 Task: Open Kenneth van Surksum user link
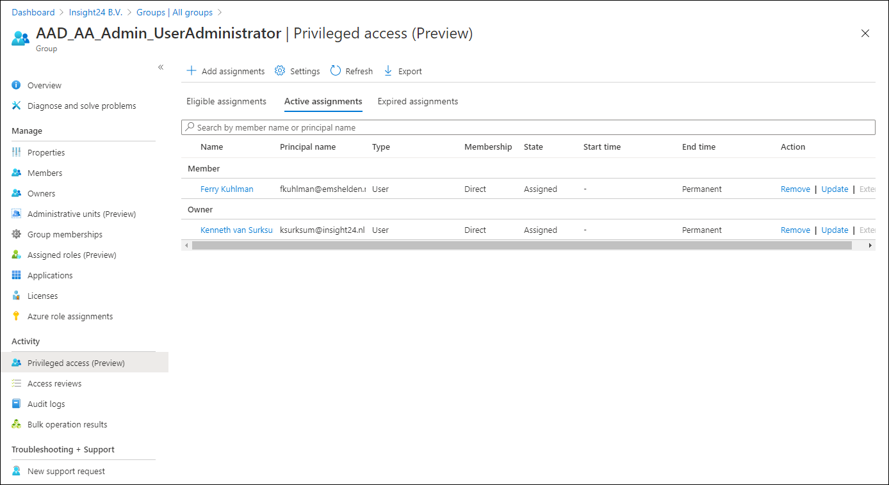tap(236, 230)
